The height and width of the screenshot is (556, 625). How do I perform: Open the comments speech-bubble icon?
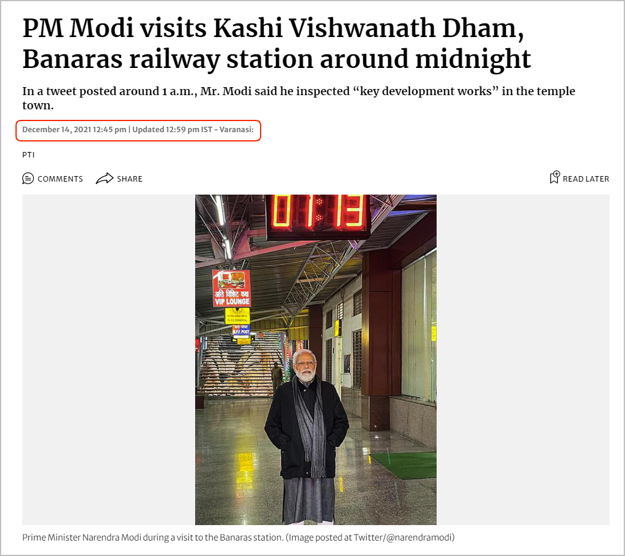click(28, 179)
